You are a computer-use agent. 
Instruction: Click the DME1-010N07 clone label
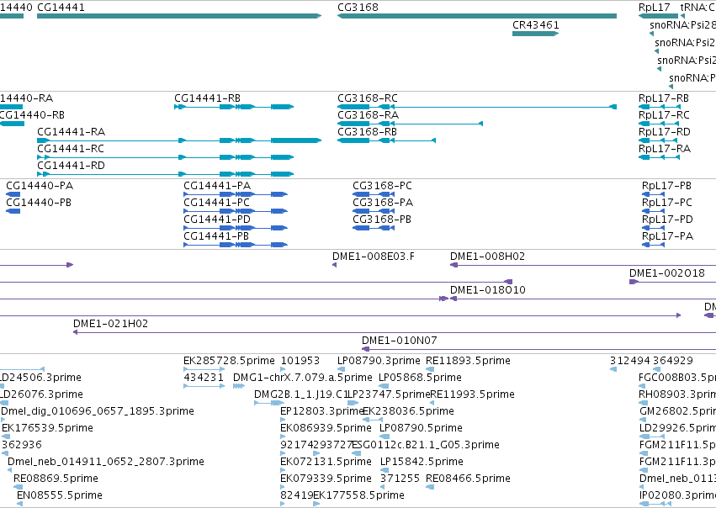[399, 341]
